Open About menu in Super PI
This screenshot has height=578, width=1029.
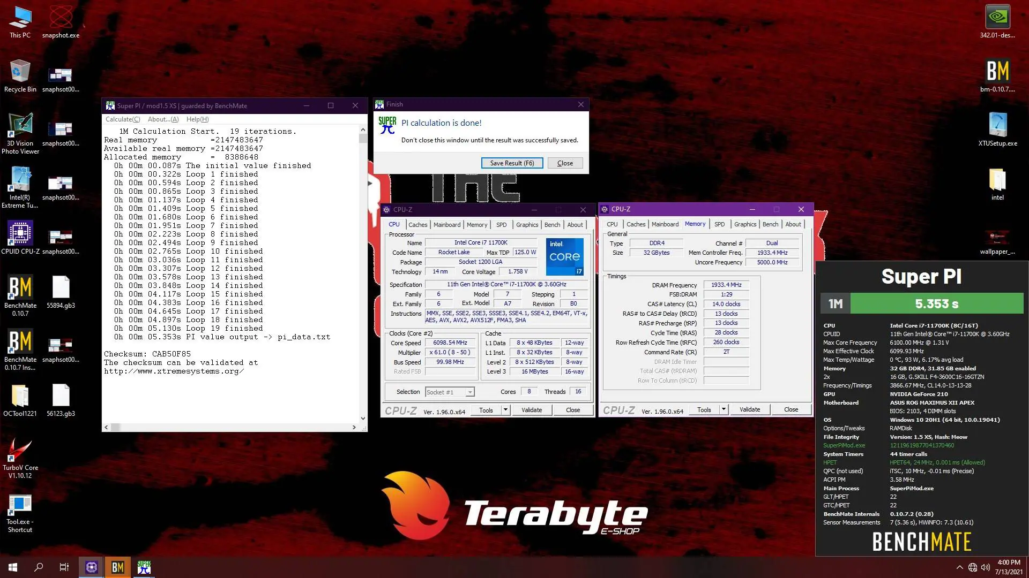[x=163, y=119]
